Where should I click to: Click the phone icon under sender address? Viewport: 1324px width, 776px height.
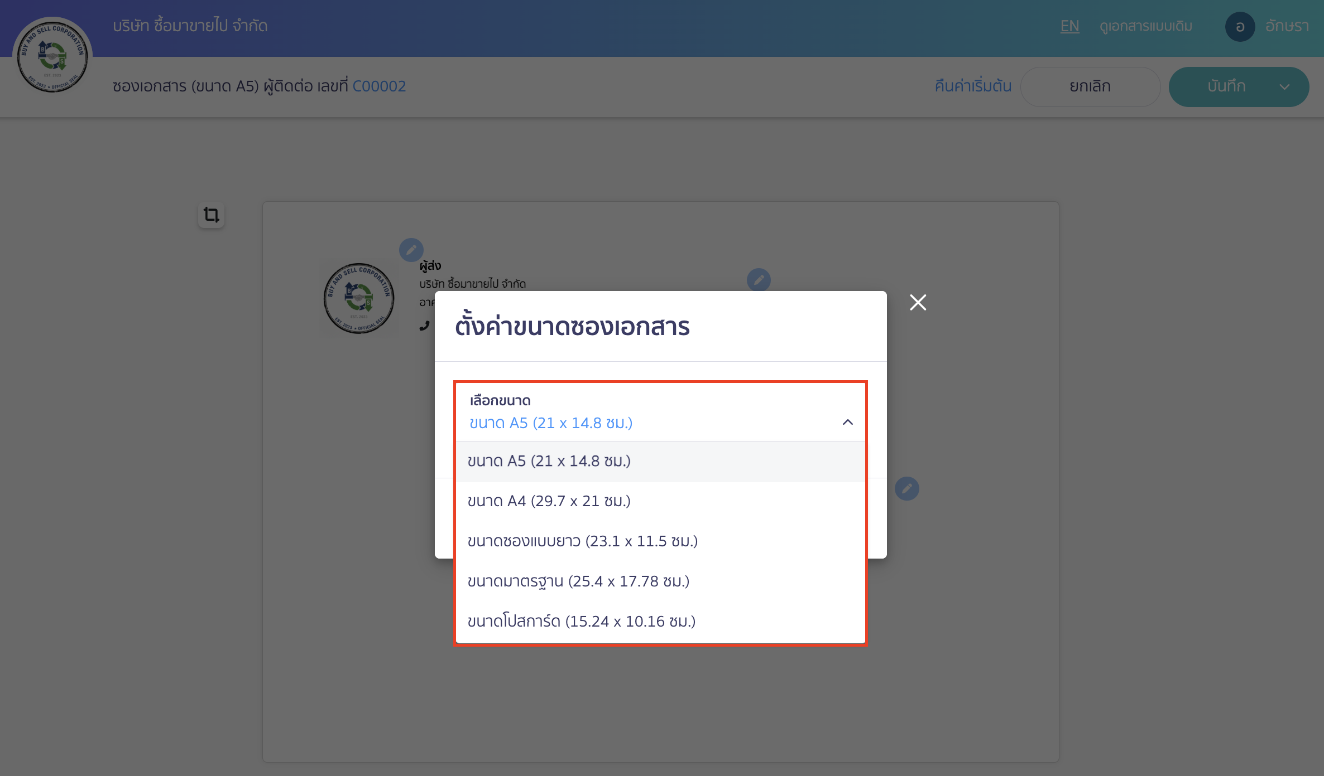click(424, 326)
